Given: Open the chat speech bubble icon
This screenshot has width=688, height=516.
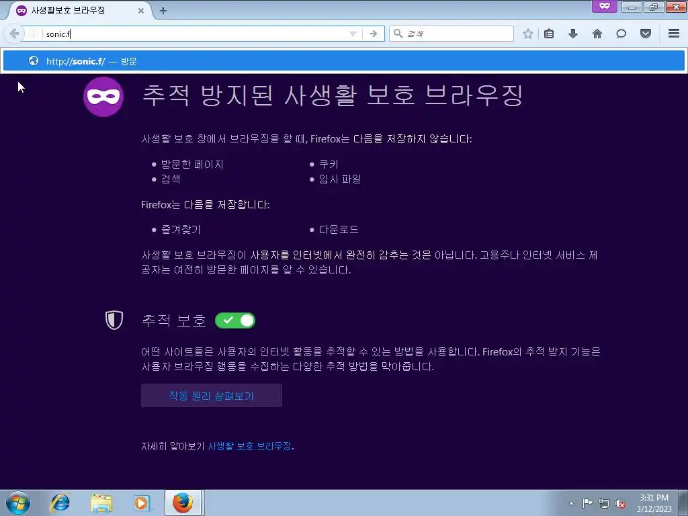Looking at the screenshot, I should coord(621,34).
